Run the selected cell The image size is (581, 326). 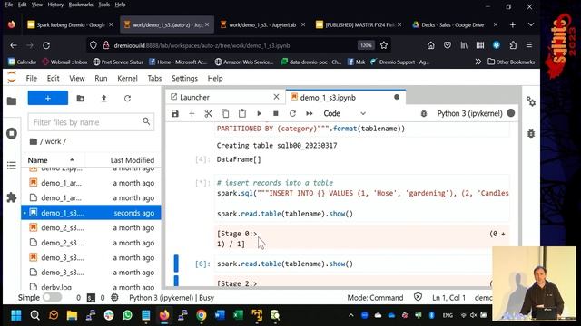click(259, 113)
